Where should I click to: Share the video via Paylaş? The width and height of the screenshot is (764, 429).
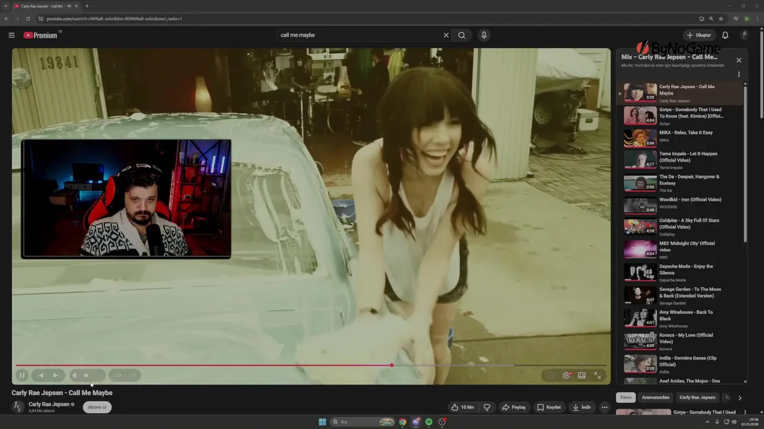(x=514, y=408)
